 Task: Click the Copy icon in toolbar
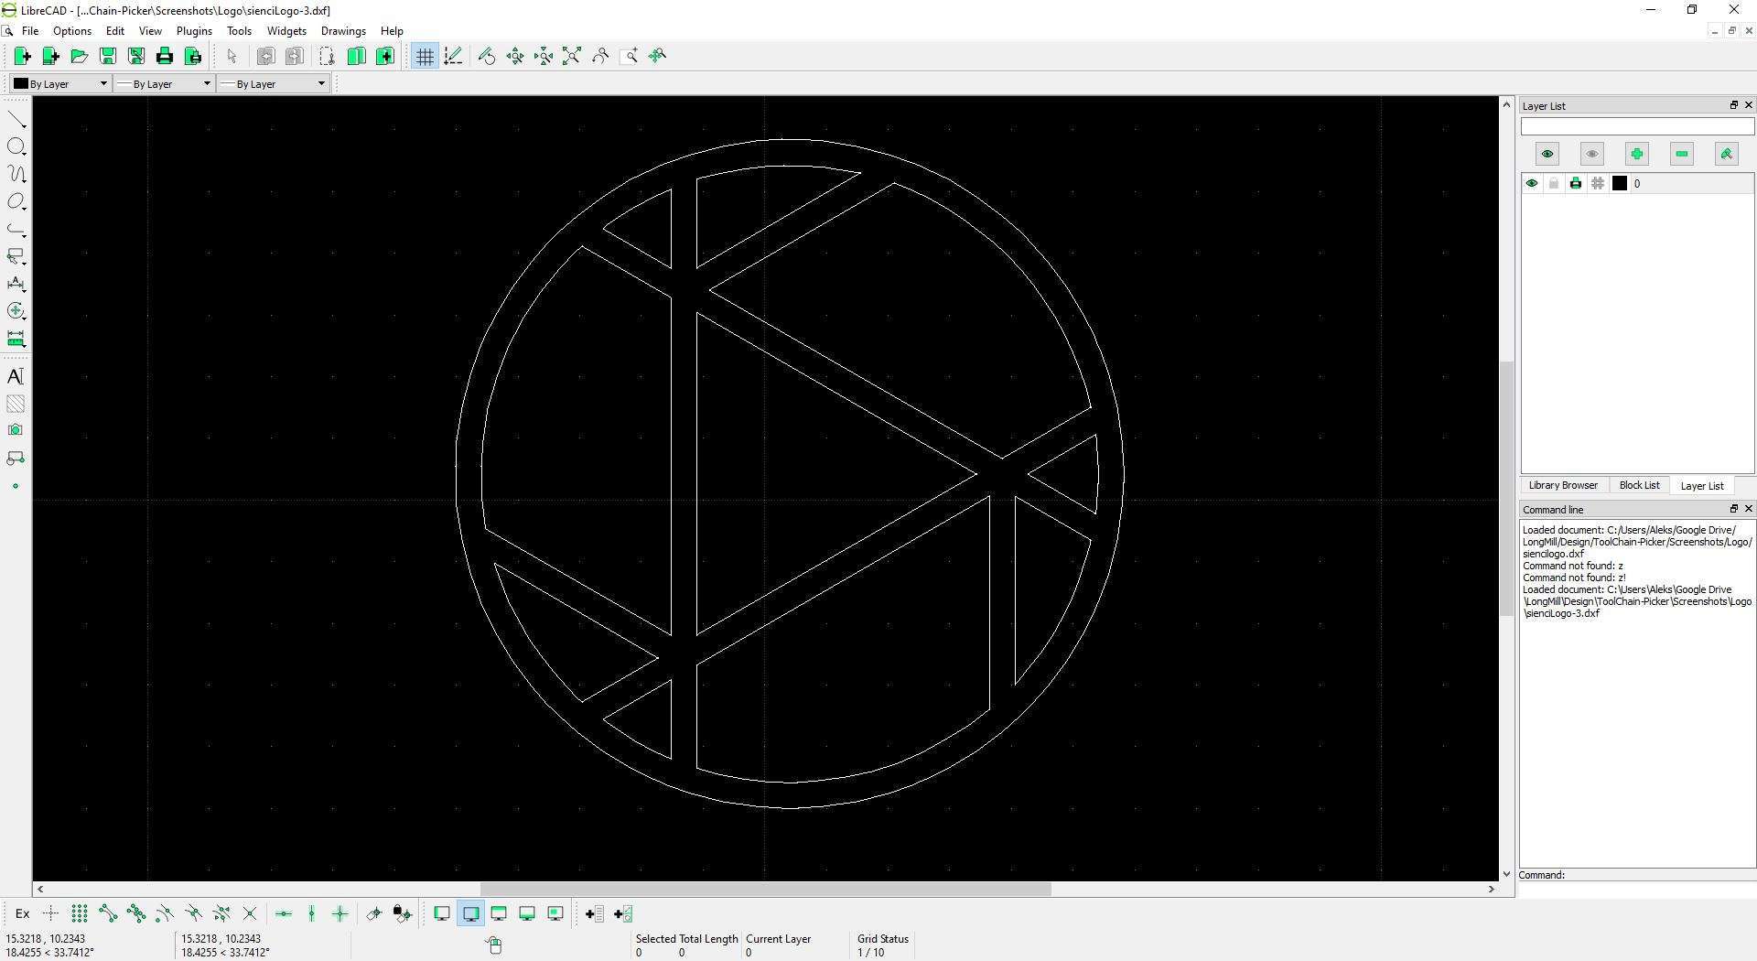(x=356, y=57)
